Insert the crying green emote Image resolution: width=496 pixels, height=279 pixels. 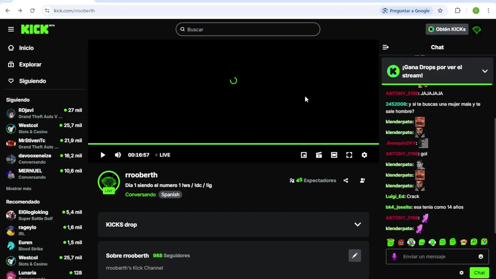484,242
